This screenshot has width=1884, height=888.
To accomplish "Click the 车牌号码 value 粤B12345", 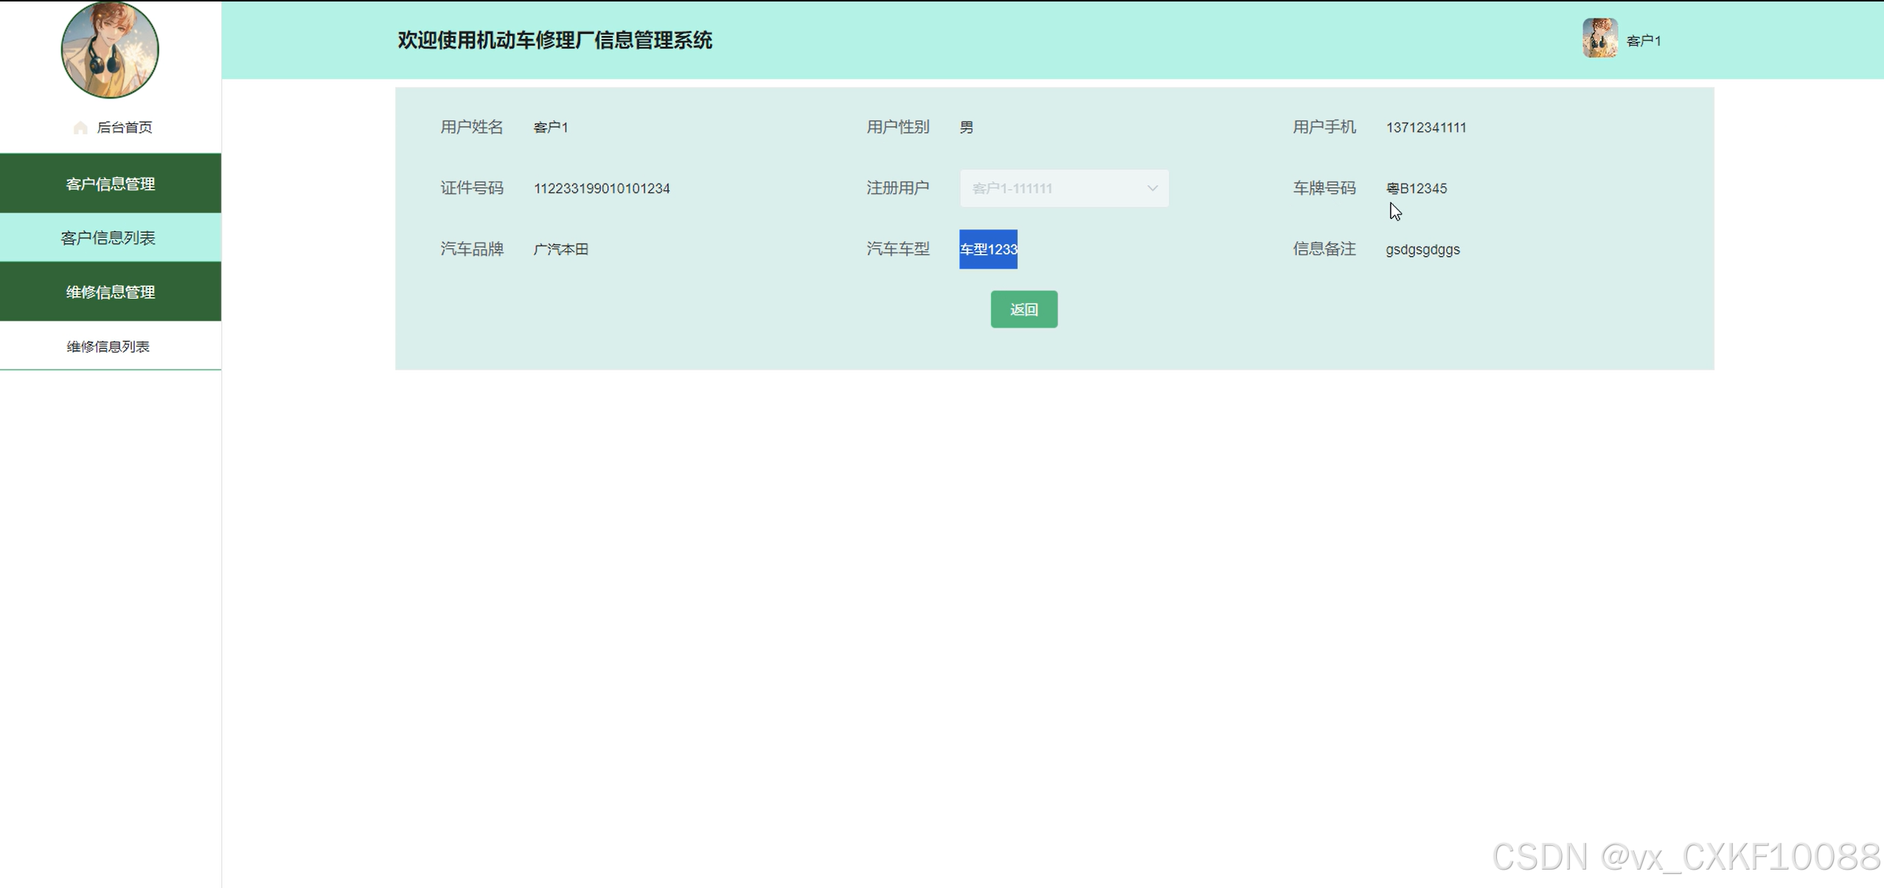I will (1416, 188).
